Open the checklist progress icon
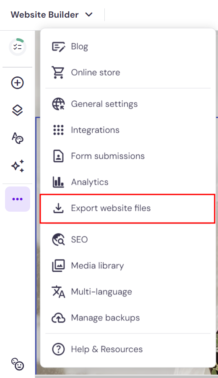The image size is (218, 378). click(18, 47)
